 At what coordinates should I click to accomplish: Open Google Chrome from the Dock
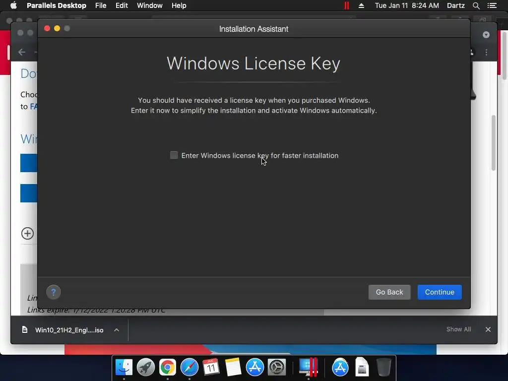[x=168, y=367]
